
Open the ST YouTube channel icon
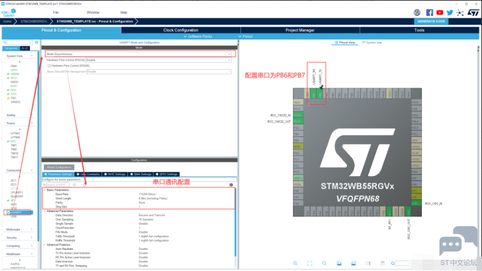click(x=440, y=12)
